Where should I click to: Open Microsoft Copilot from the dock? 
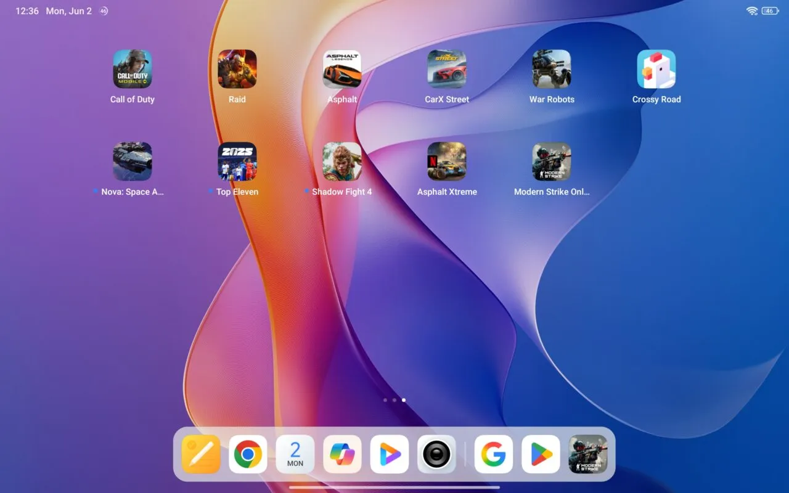pos(342,454)
